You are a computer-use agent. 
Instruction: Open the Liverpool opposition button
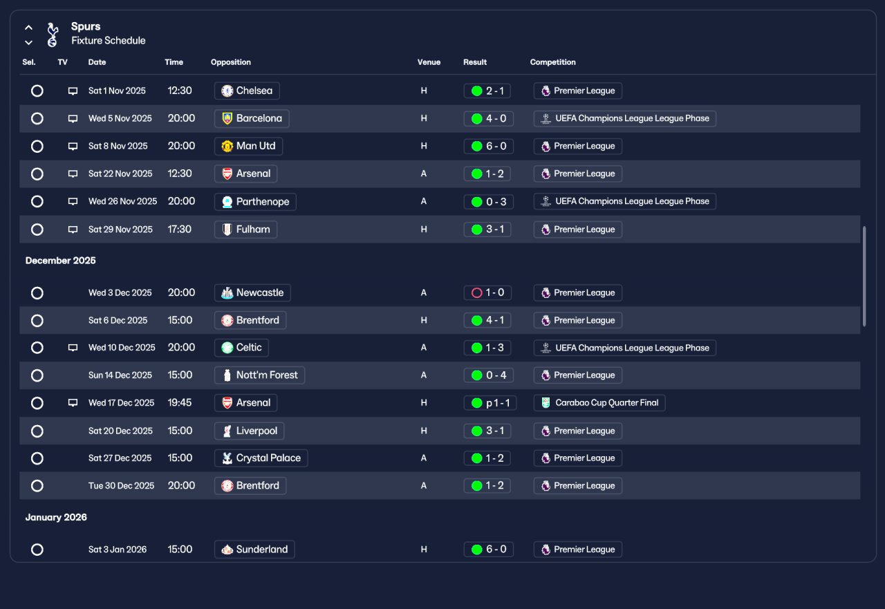click(x=249, y=431)
